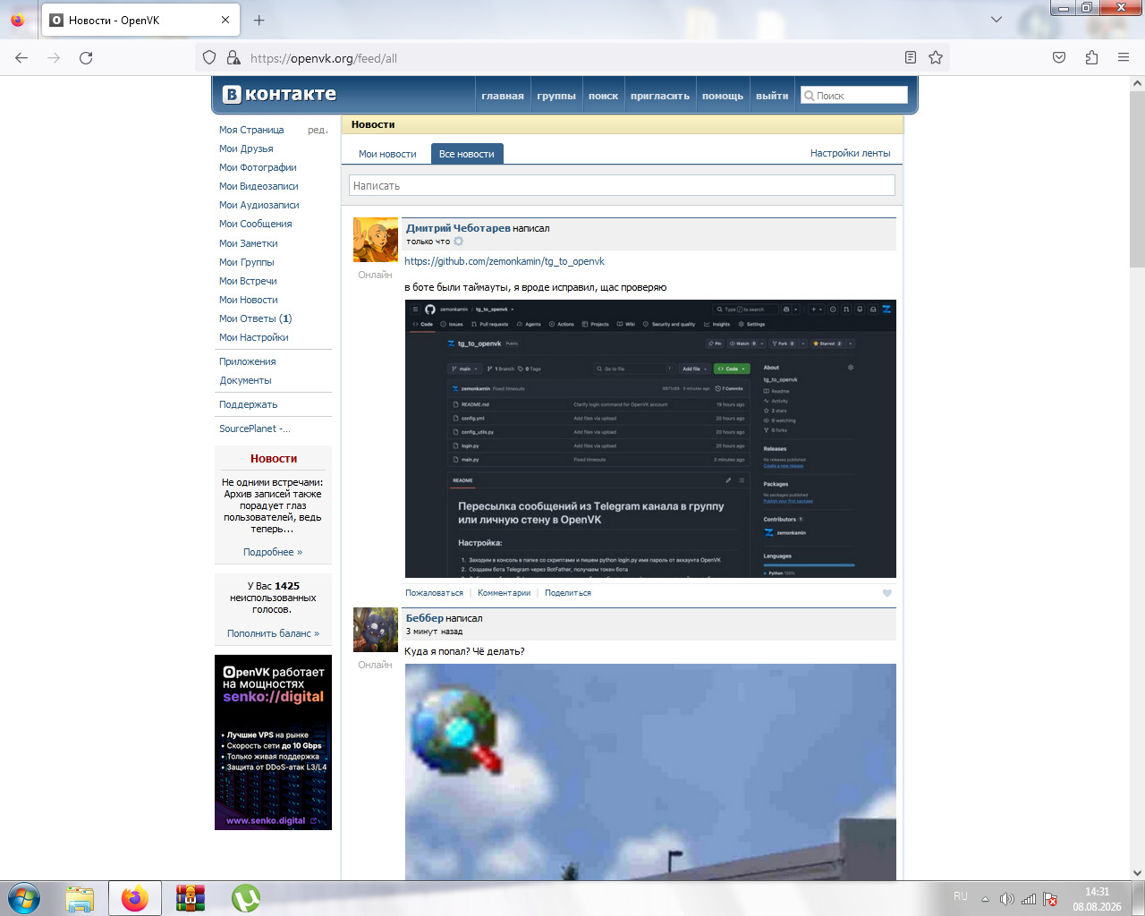Click Подробнее » in the news box
This screenshot has height=916, width=1145.
click(x=273, y=552)
